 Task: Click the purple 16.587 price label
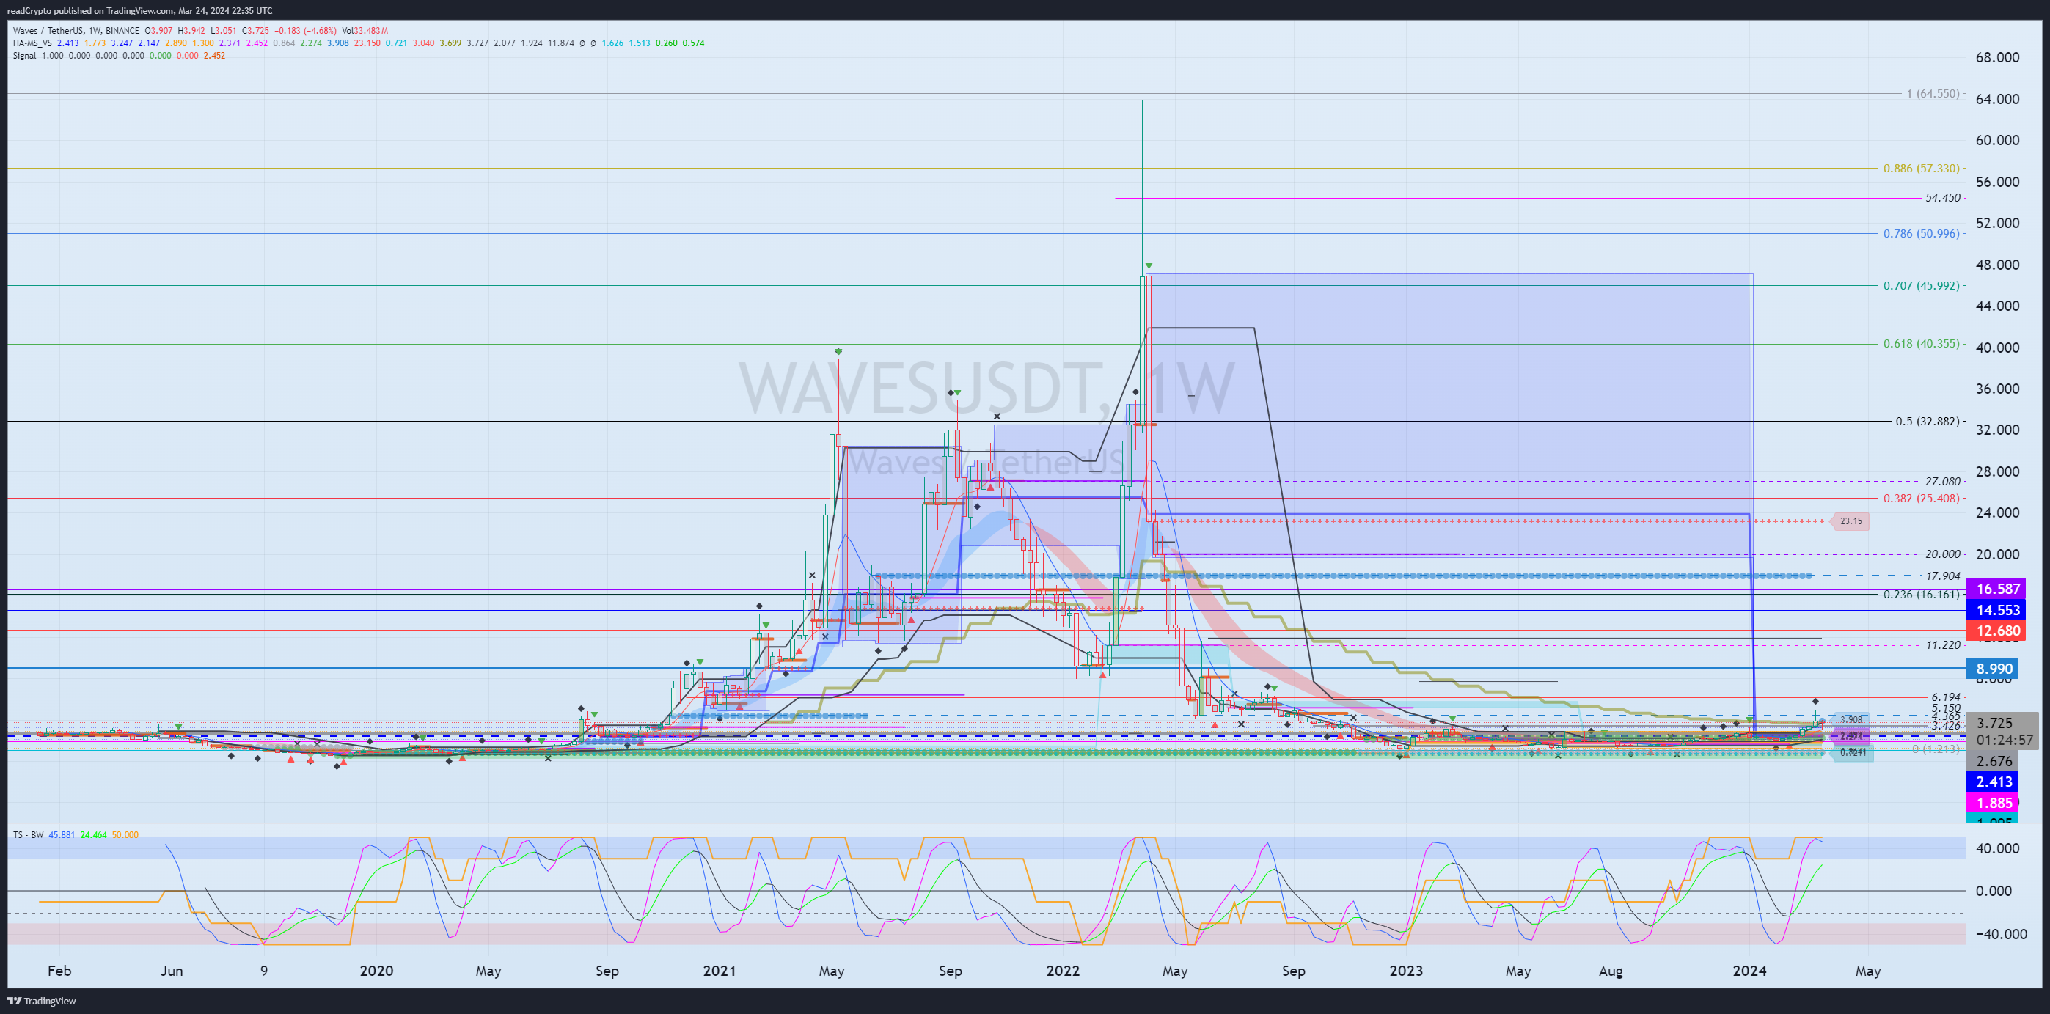click(1997, 589)
